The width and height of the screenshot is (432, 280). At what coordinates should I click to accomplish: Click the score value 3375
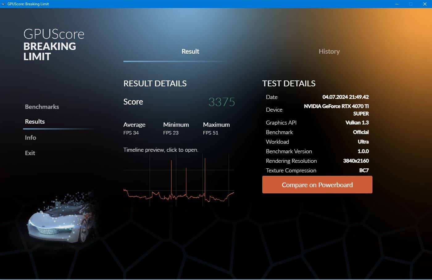[x=222, y=102]
